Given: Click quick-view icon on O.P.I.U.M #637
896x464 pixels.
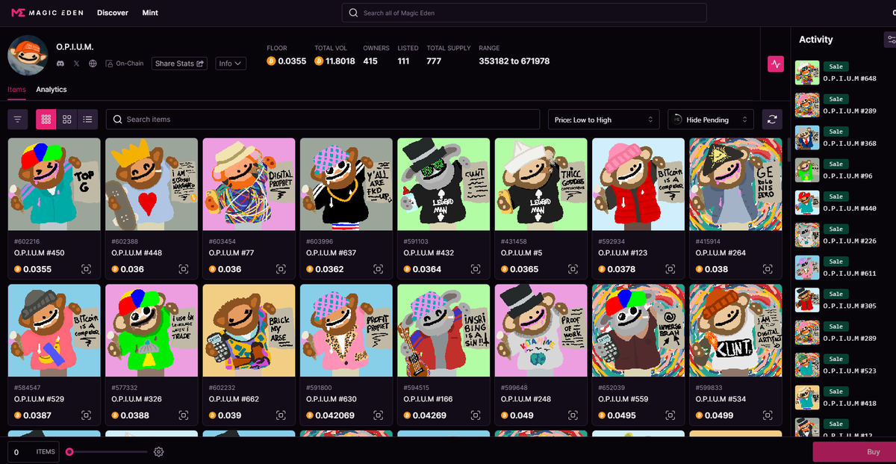Looking at the screenshot, I should point(379,269).
